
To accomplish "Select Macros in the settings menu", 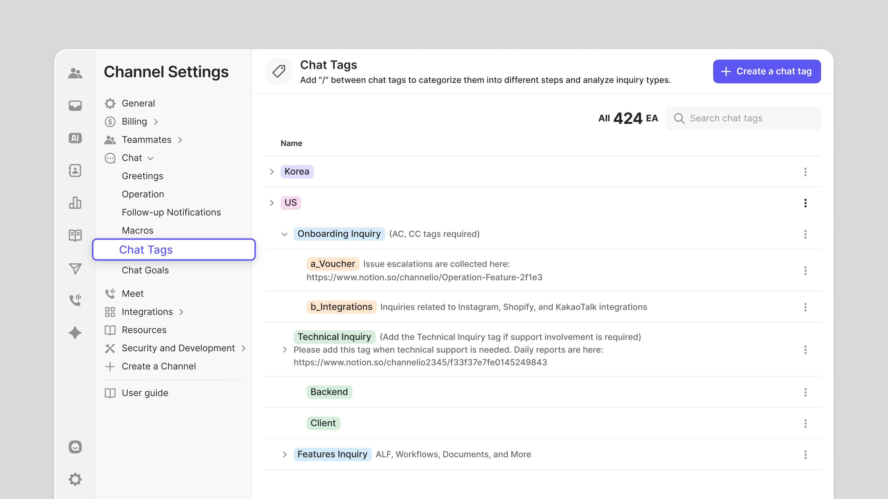I will coord(137,230).
